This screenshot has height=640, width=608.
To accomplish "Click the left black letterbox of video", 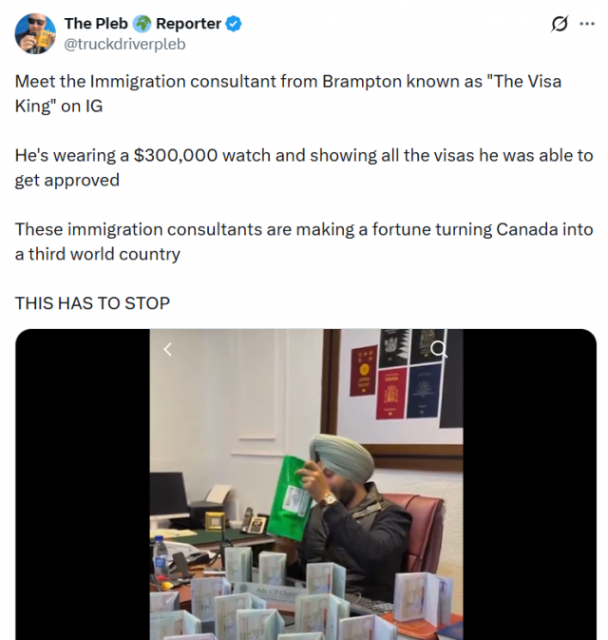I will pyautogui.click(x=83, y=484).
